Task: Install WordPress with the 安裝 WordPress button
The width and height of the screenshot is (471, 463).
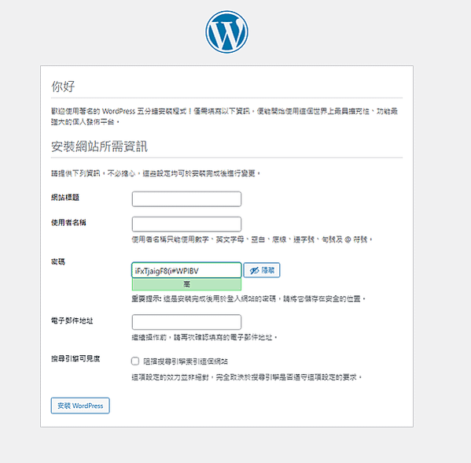Action: coord(80,406)
